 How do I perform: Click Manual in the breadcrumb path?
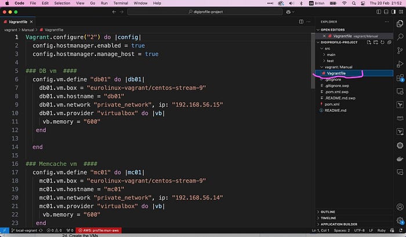[27, 30]
